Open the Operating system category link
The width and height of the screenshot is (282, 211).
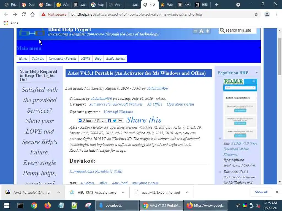(x=180, y=104)
